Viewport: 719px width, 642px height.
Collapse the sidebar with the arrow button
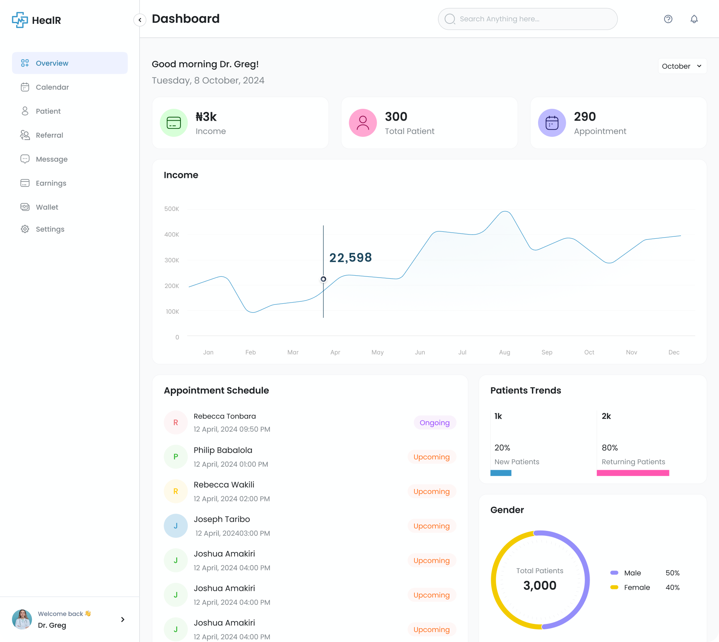click(x=140, y=20)
